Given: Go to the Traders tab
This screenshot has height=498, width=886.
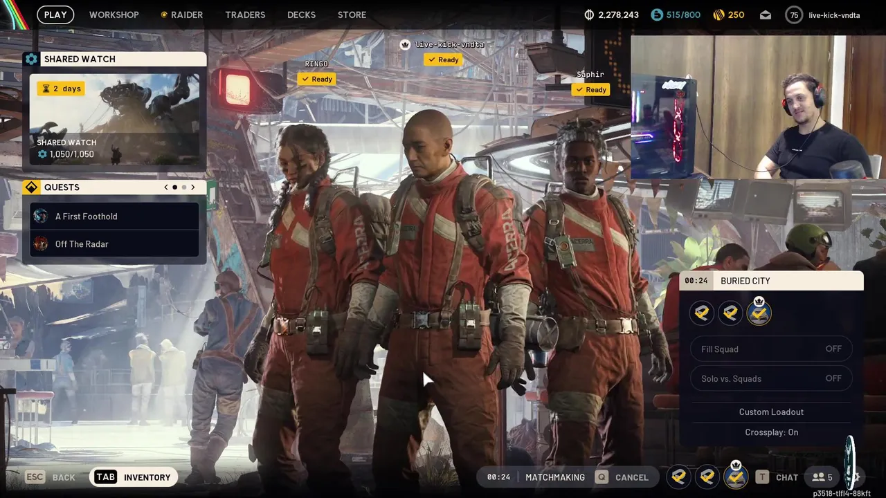Looking at the screenshot, I should tap(245, 15).
